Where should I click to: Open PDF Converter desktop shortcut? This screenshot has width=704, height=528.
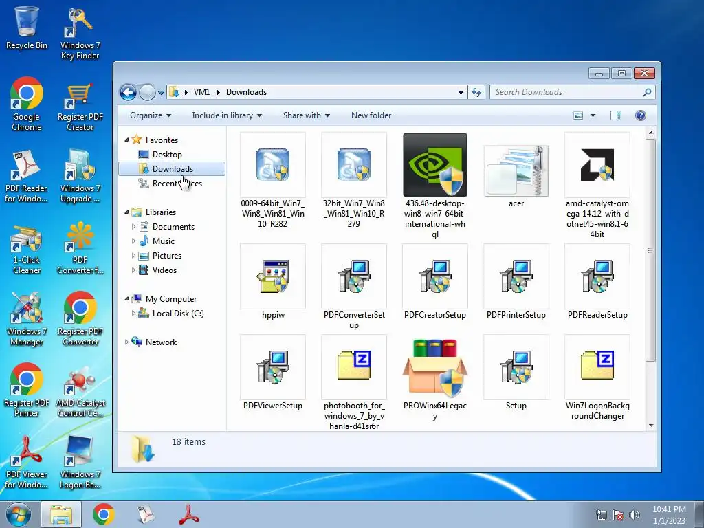[x=80, y=247]
